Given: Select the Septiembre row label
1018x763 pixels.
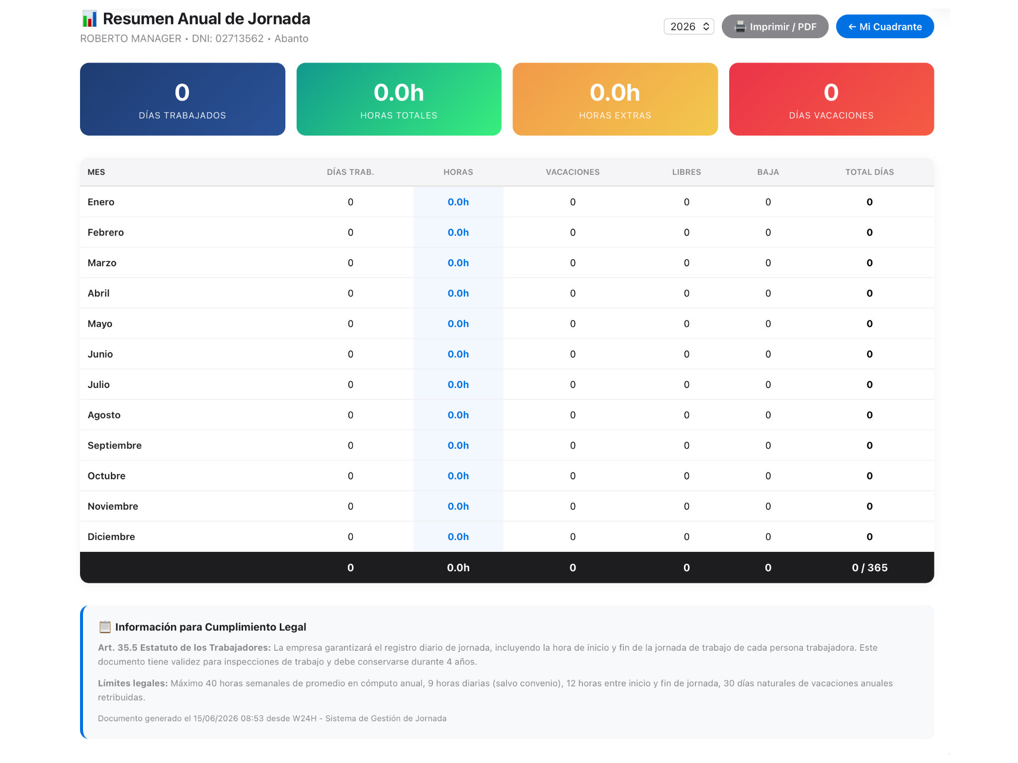Looking at the screenshot, I should pyautogui.click(x=114, y=446).
